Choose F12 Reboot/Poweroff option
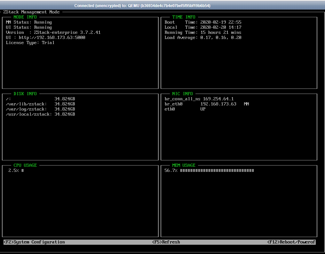Image resolution: width=325 pixels, height=254 pixels. pos(291,242)
